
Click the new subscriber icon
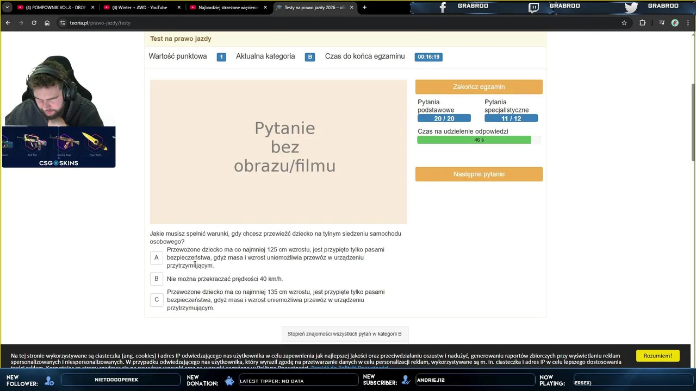[x=406, y=381]
